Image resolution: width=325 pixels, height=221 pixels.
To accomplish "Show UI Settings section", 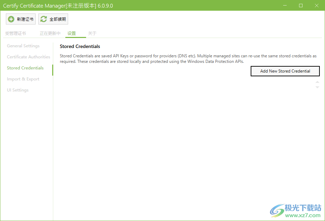I will point(18,90).
